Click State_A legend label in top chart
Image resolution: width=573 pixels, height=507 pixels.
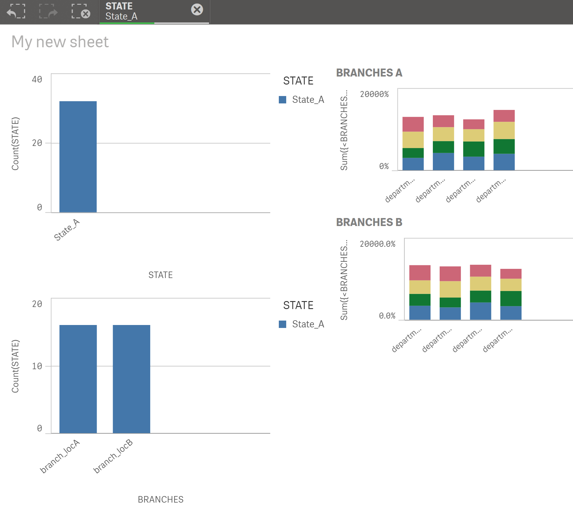(x=308, y=100)
